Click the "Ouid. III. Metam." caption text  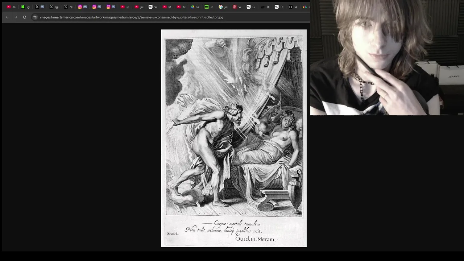coord(256,239)
